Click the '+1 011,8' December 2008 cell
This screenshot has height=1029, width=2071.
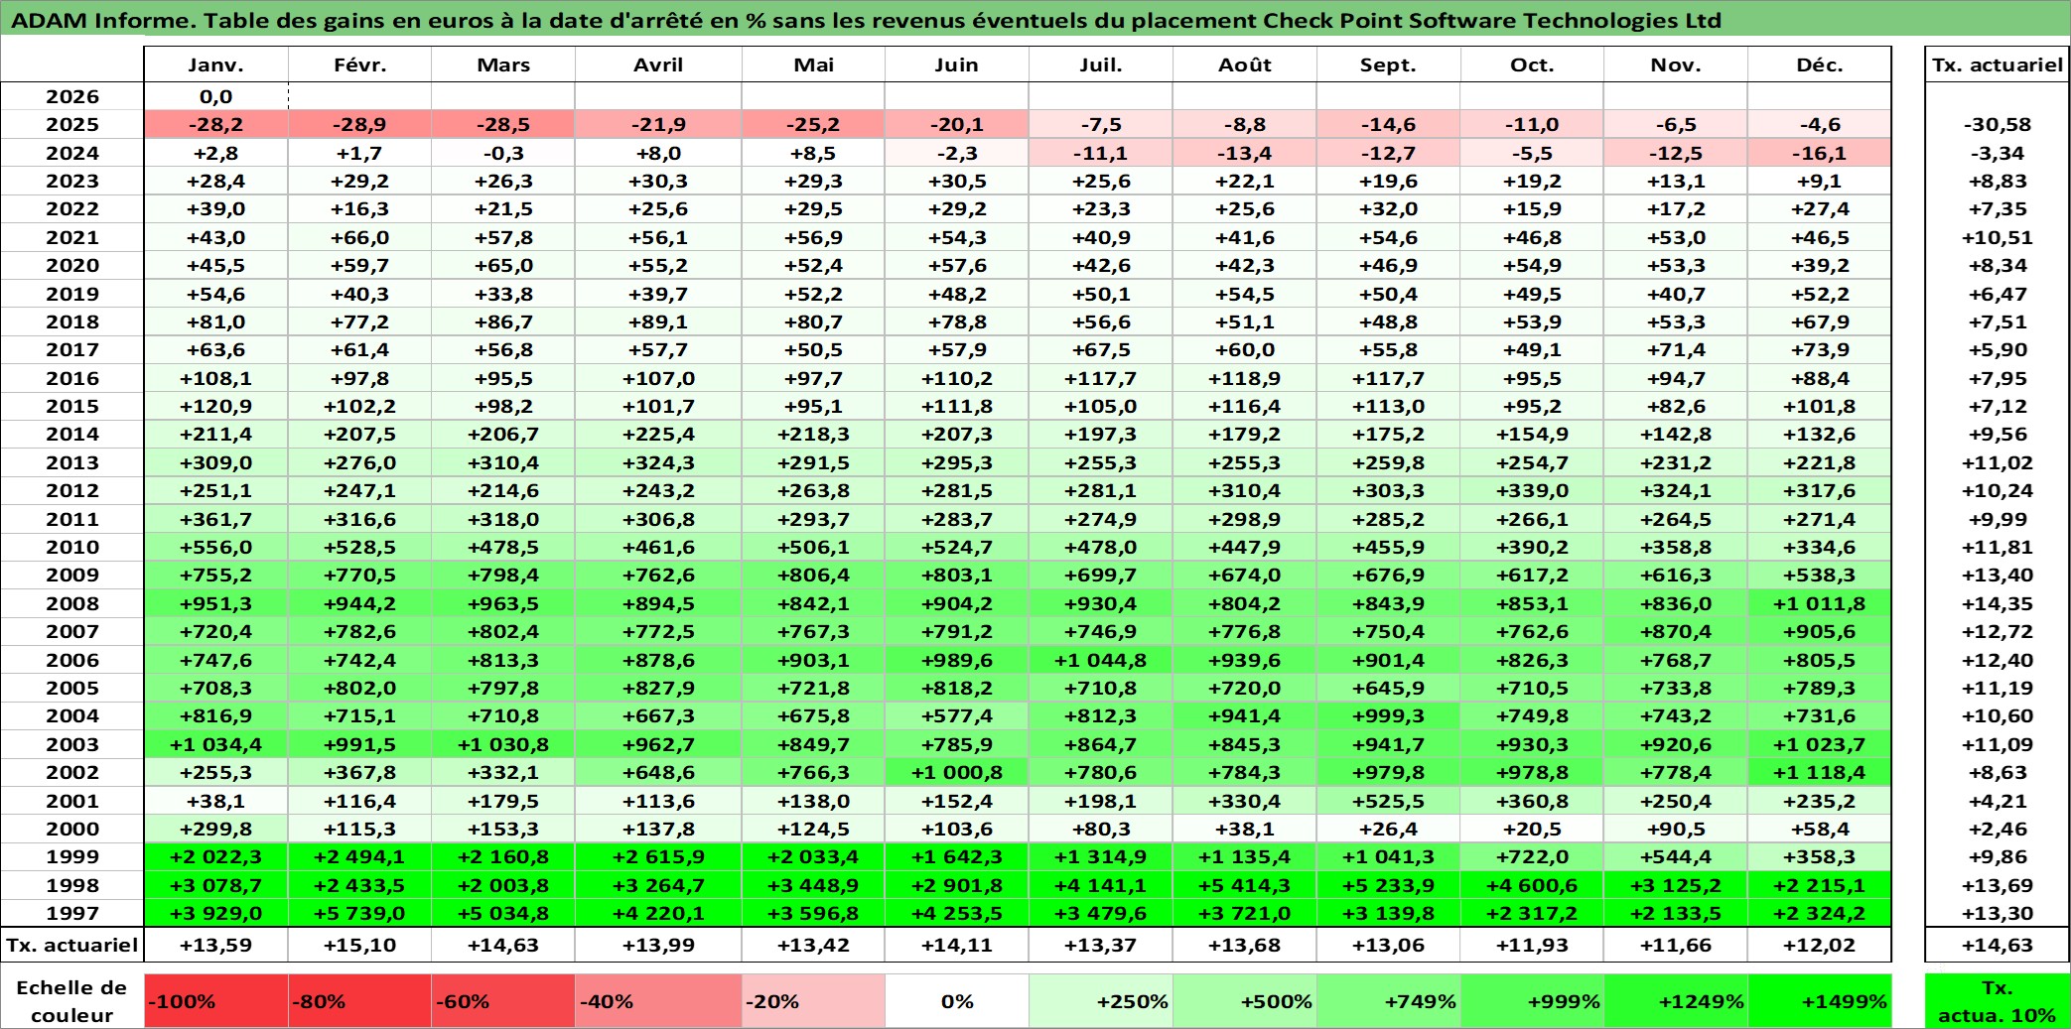pos(1820,603)
